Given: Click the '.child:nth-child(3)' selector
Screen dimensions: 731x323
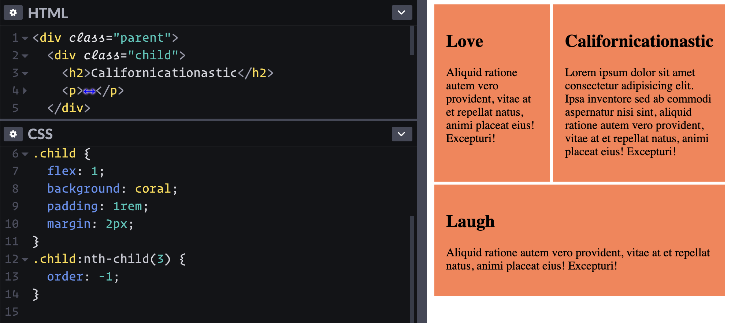Looking at the screenshot, I should (x=102, y=259).
